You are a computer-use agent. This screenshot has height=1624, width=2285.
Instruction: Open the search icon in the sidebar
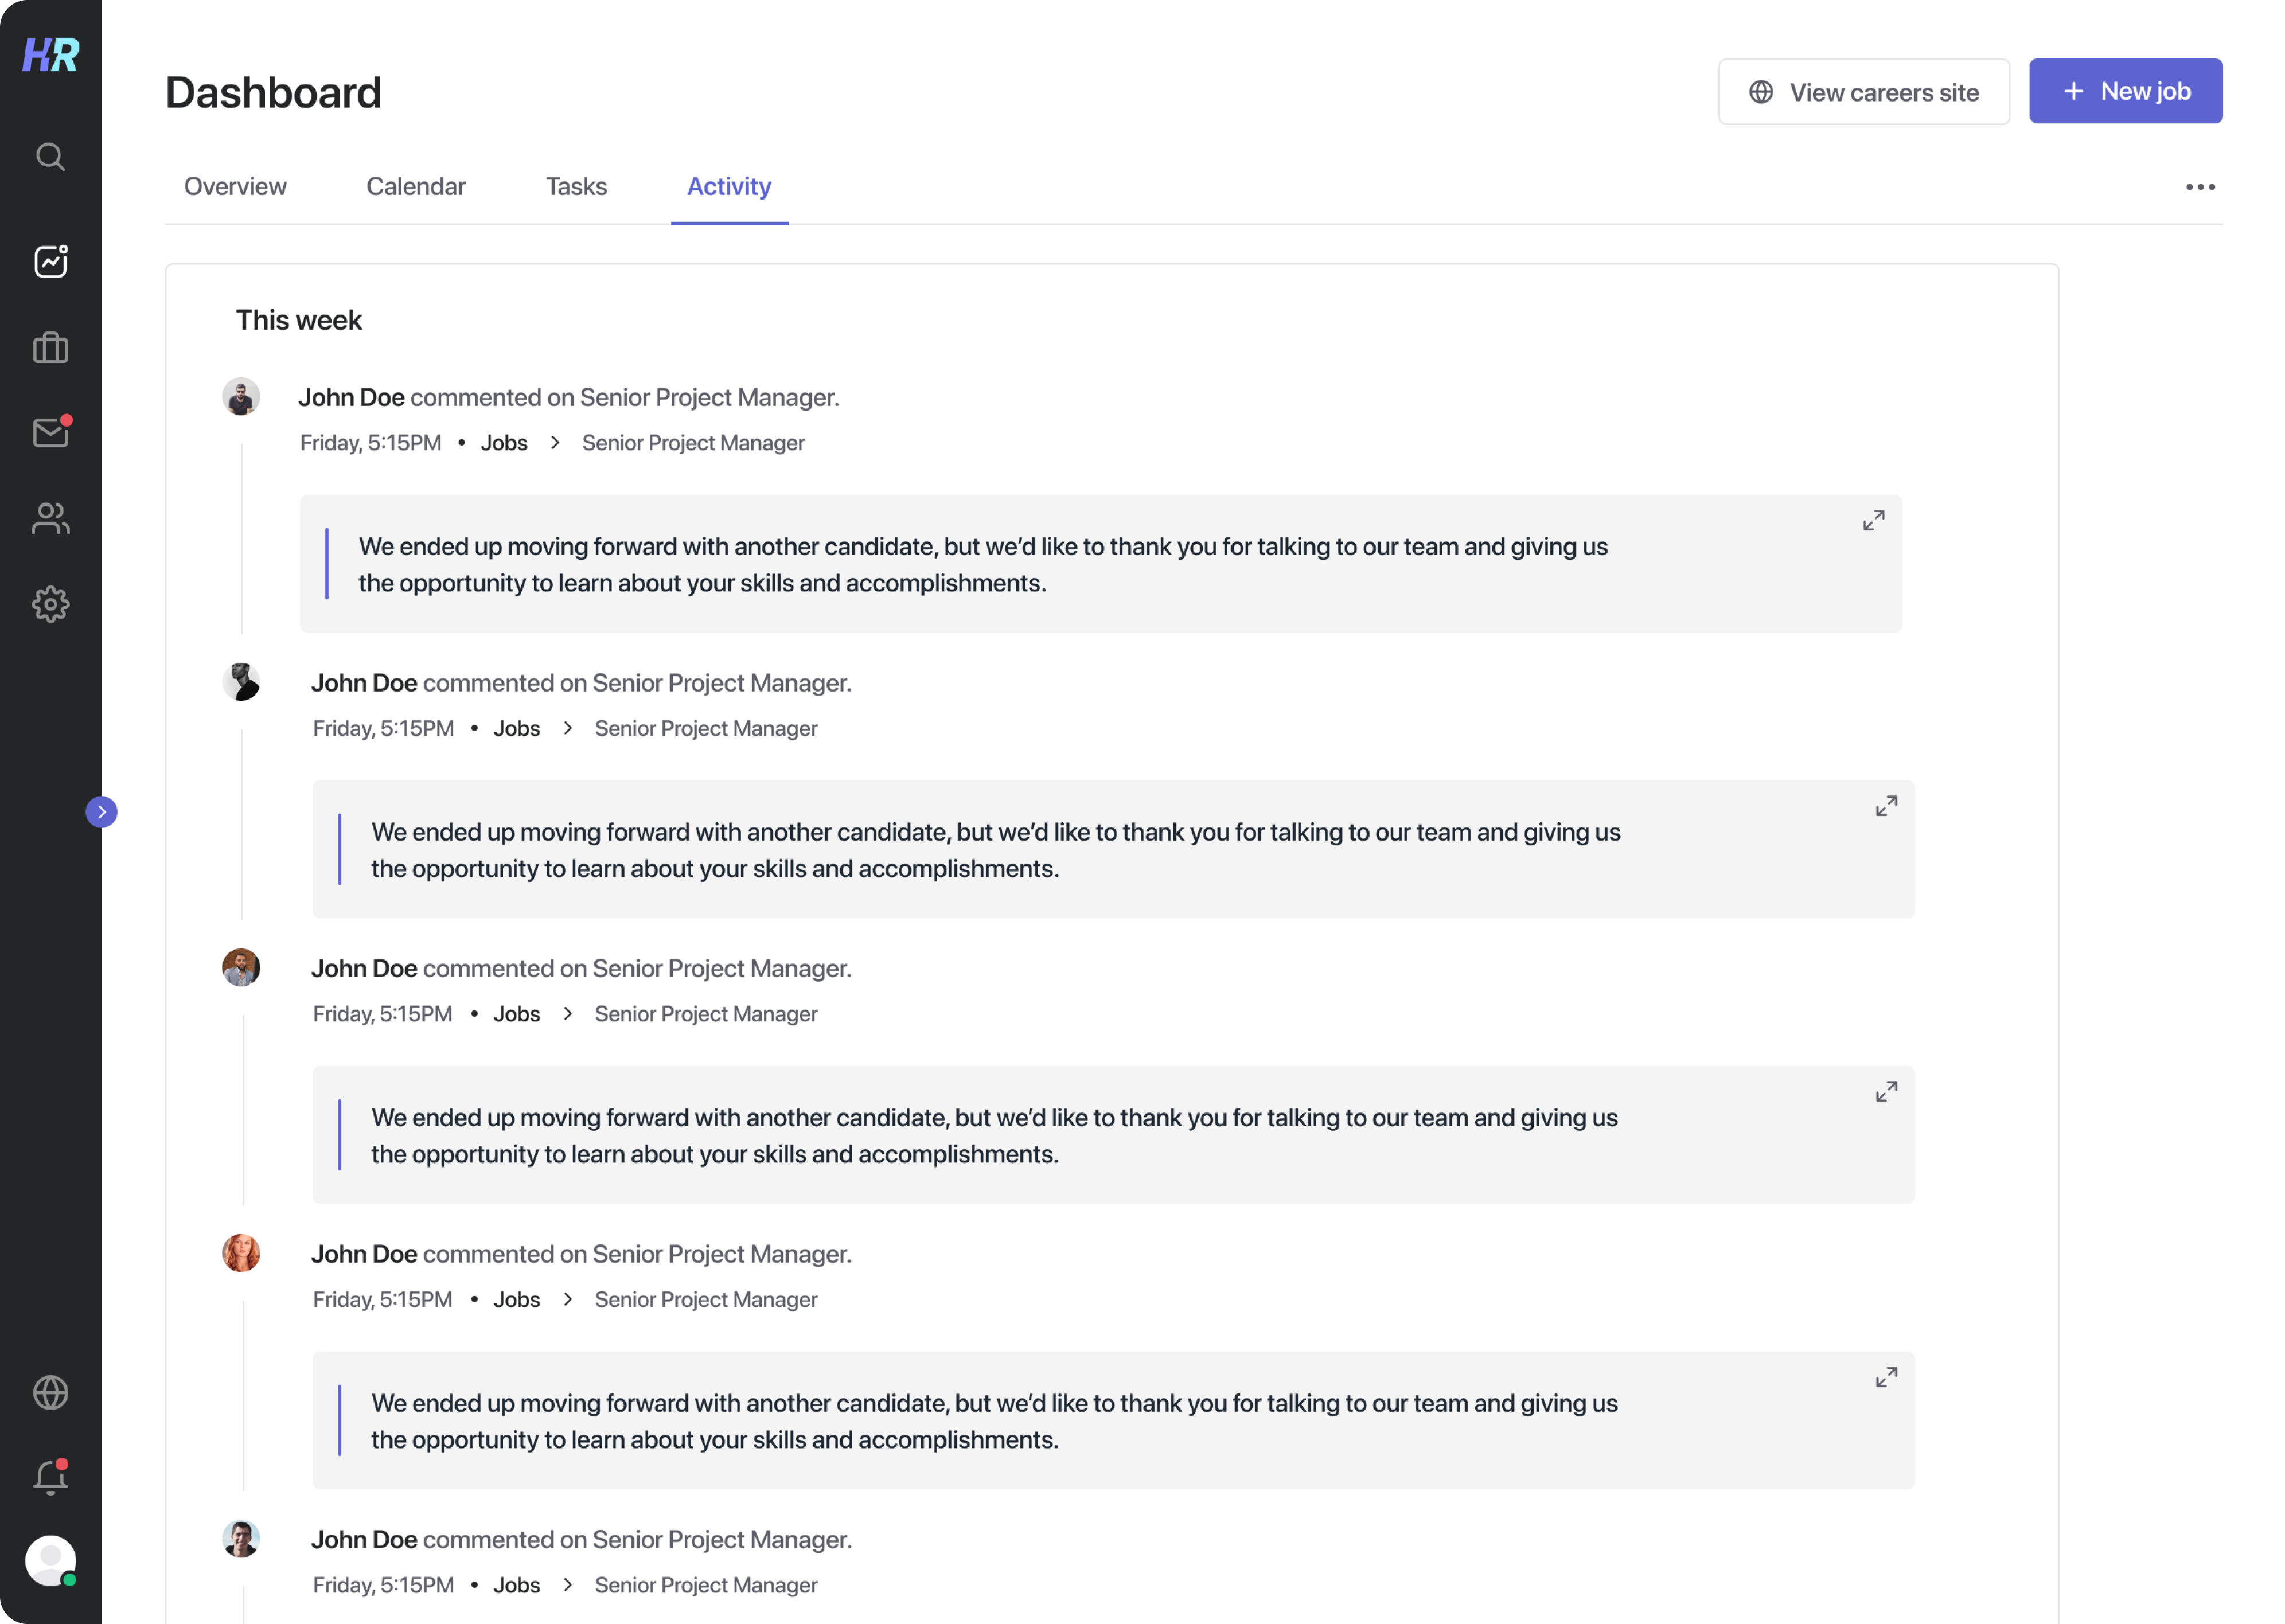coord(50,156)
